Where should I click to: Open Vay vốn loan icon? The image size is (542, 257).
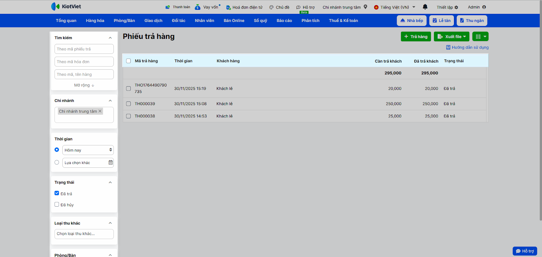pos(197,7)
